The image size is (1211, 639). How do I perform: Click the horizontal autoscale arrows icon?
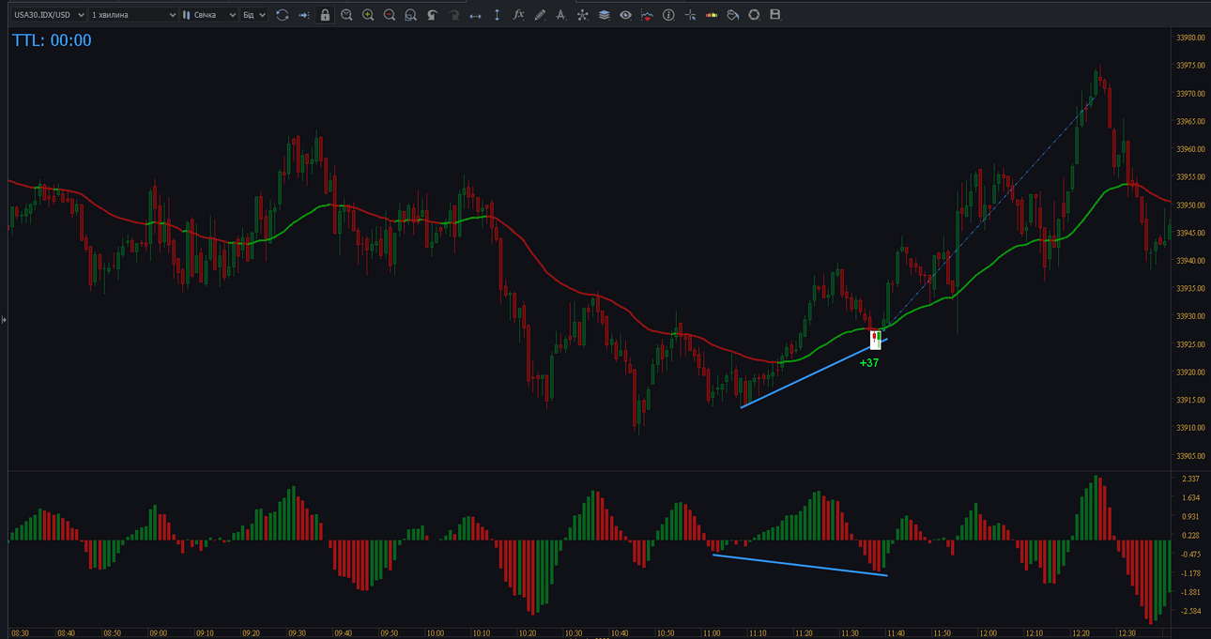coord(475,15)
